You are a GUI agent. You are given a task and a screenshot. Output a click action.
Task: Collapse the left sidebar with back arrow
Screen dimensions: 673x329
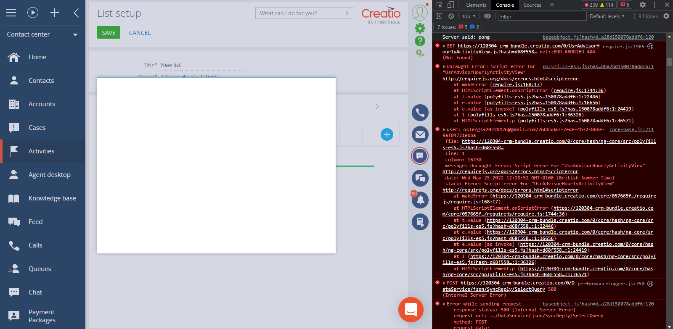(x=76, y=13)
